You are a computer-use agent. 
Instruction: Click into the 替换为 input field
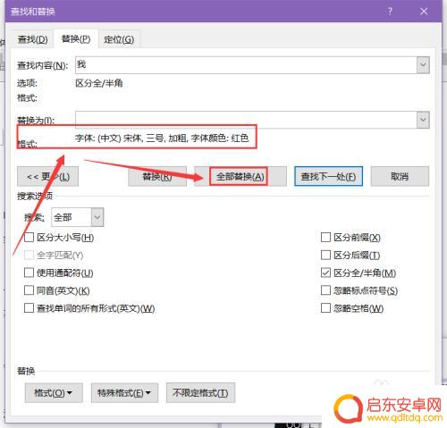tap(246, 120)
